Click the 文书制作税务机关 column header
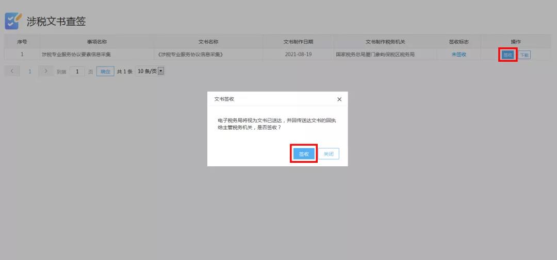 385,42
